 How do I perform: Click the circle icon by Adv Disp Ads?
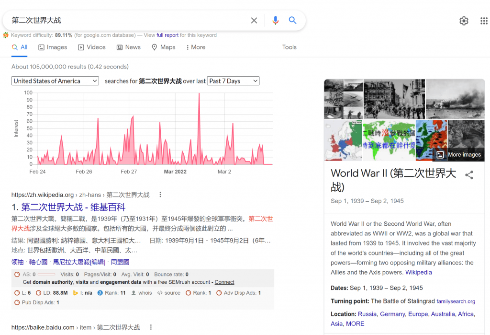click(x=219, y=293)
